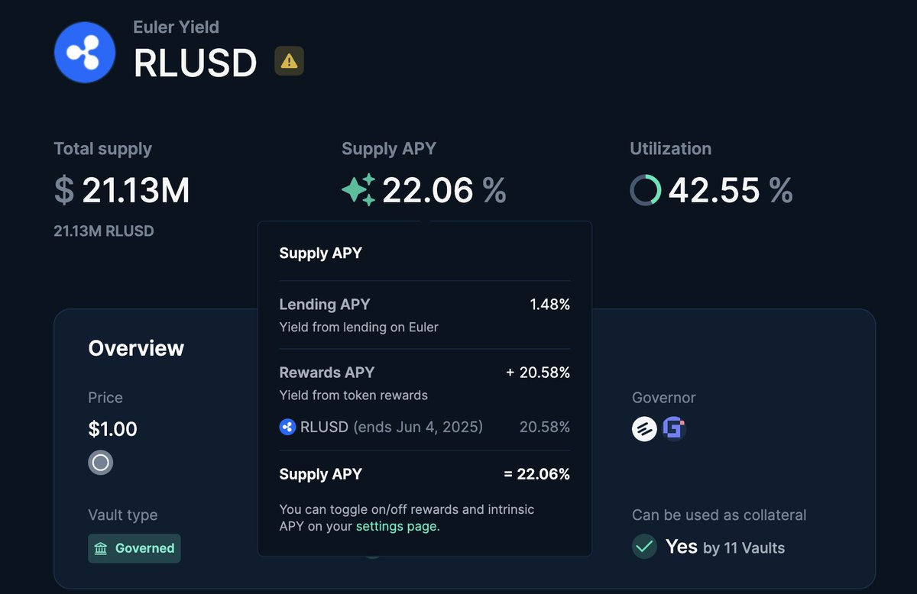Open the settings page link
917x594 pixels.
[x=396, y=526]
